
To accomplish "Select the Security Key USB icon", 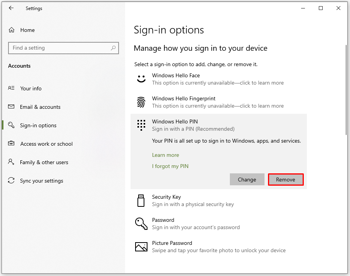I will coord(141,201).
